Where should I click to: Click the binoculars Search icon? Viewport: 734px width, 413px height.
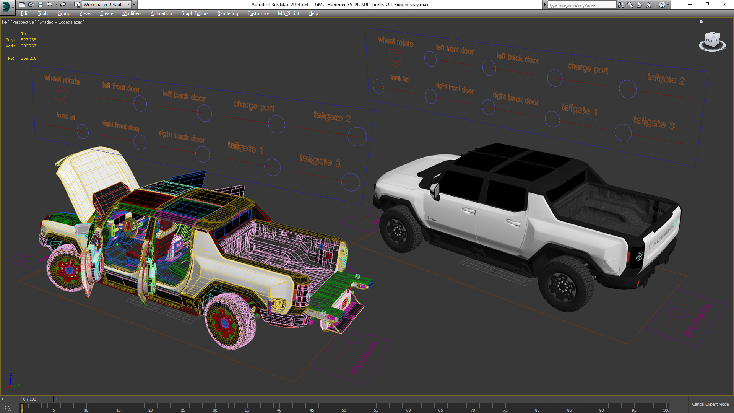pos(621,5)
